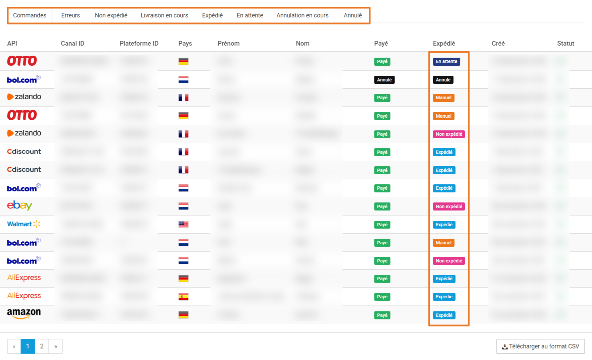Viewport: 592px width, 360px height.
Task: Go to the previous page arrow
Action: tap(14, 346)
